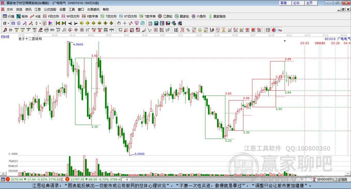Click the 设置 menu
Viewport: 351px width, 189px height.
click(x=62, y=9)
